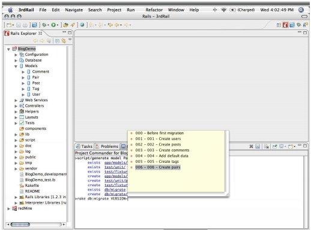Click the Open Perspective icon
Viewport: 311px width, 230px height.
pyautogui.click(x=279, y=25)
